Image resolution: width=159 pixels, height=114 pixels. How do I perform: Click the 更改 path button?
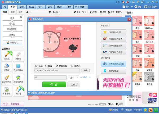point(85,70)
